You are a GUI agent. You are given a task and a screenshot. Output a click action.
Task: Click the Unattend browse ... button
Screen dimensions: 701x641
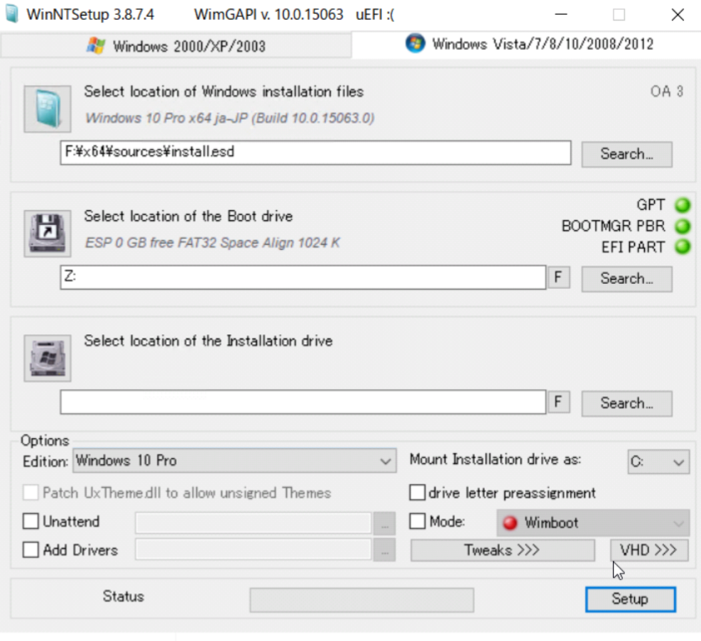384,522
